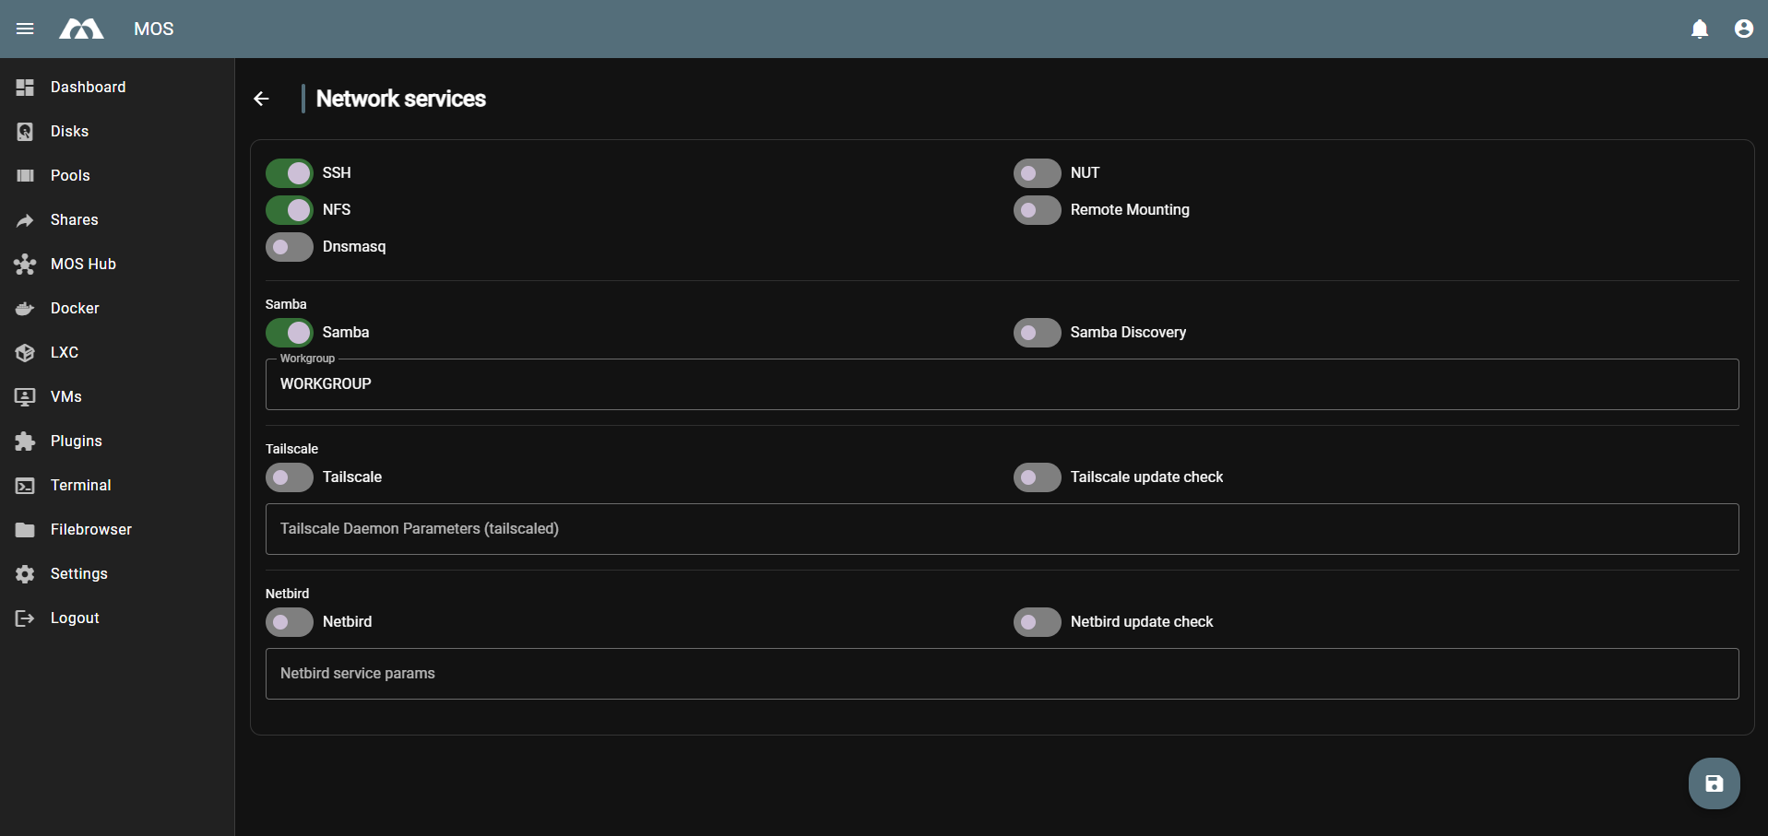
Task: Click the floating save disk button
Action: (x=1714, y=783)
